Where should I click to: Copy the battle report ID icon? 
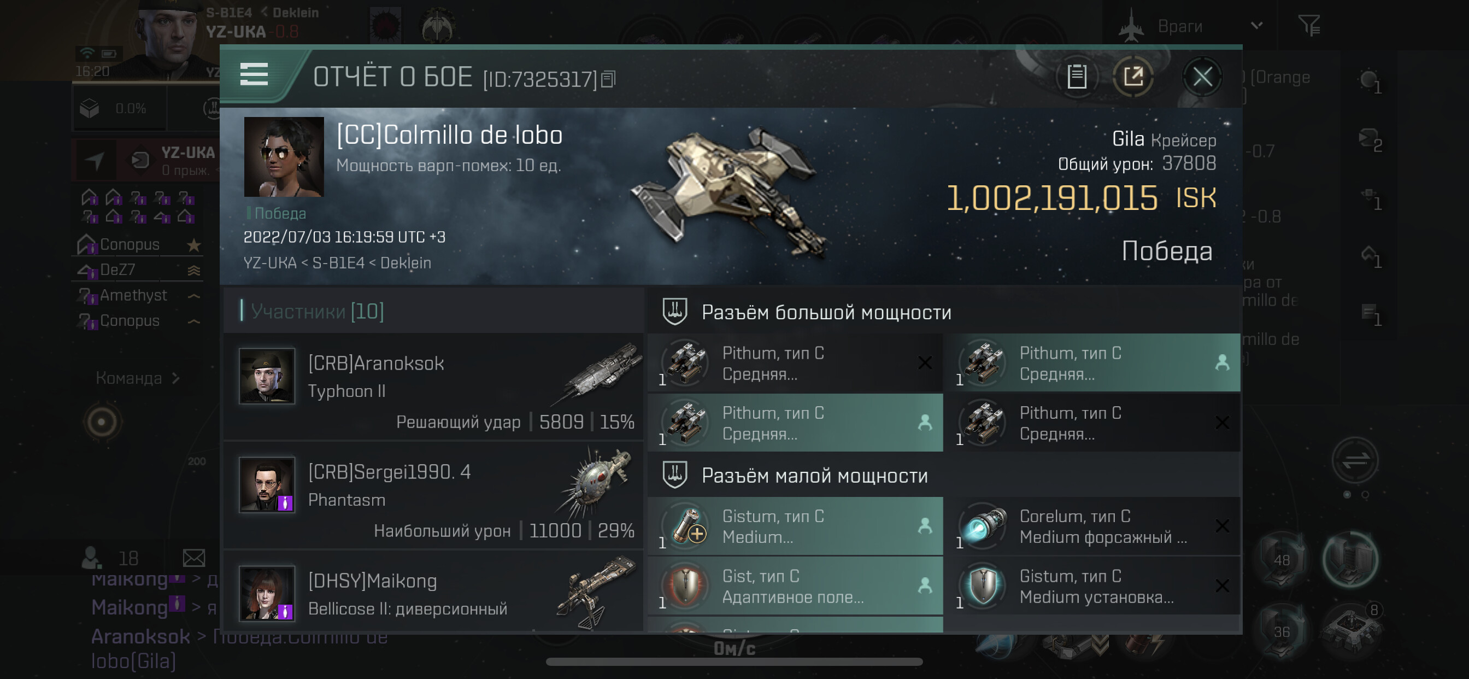(x=608, y=79)
